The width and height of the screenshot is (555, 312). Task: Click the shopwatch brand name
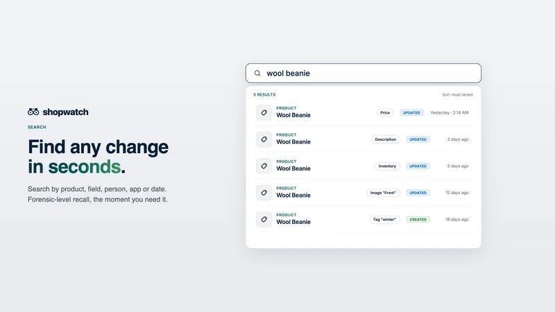point(65,112)
